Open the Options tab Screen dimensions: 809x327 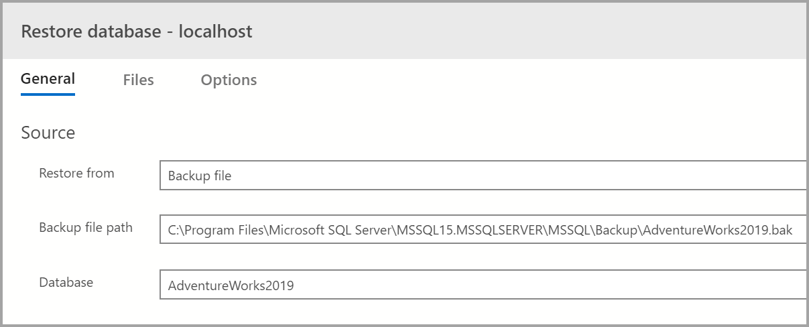229,80
